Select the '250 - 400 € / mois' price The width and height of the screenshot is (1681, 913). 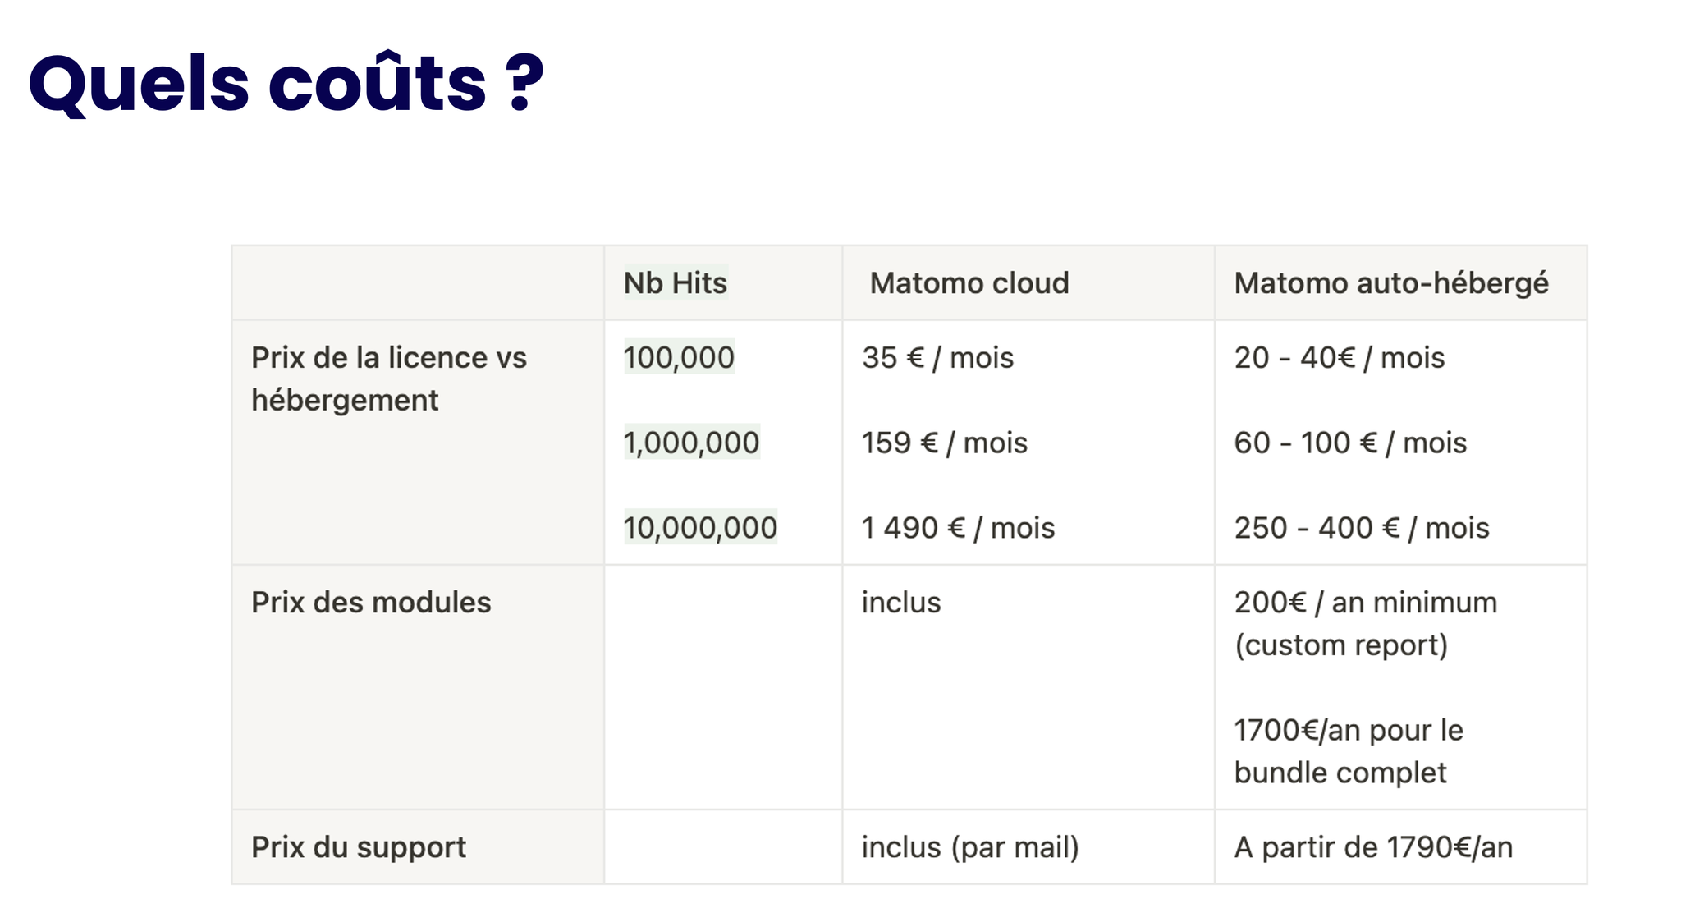tap(1362, 528)
